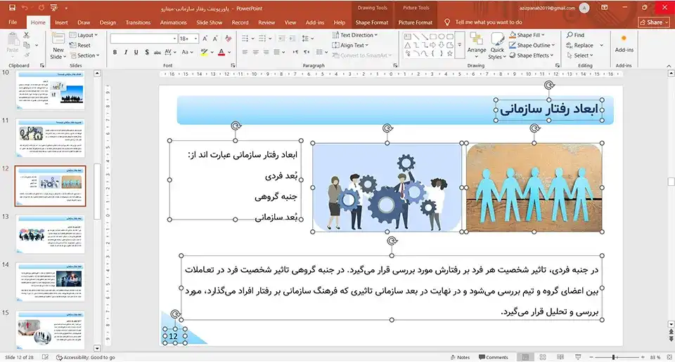This screenshot has height=362, width=675.
Task: Open the Add-ins button
Action: 624,44
